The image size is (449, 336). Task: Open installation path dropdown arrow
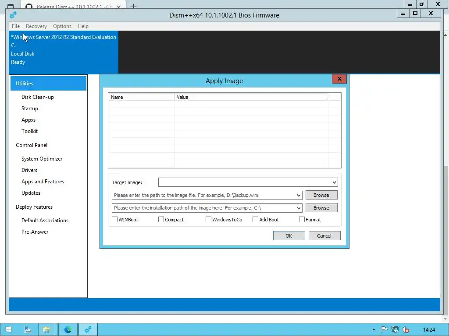pos(299,208)
